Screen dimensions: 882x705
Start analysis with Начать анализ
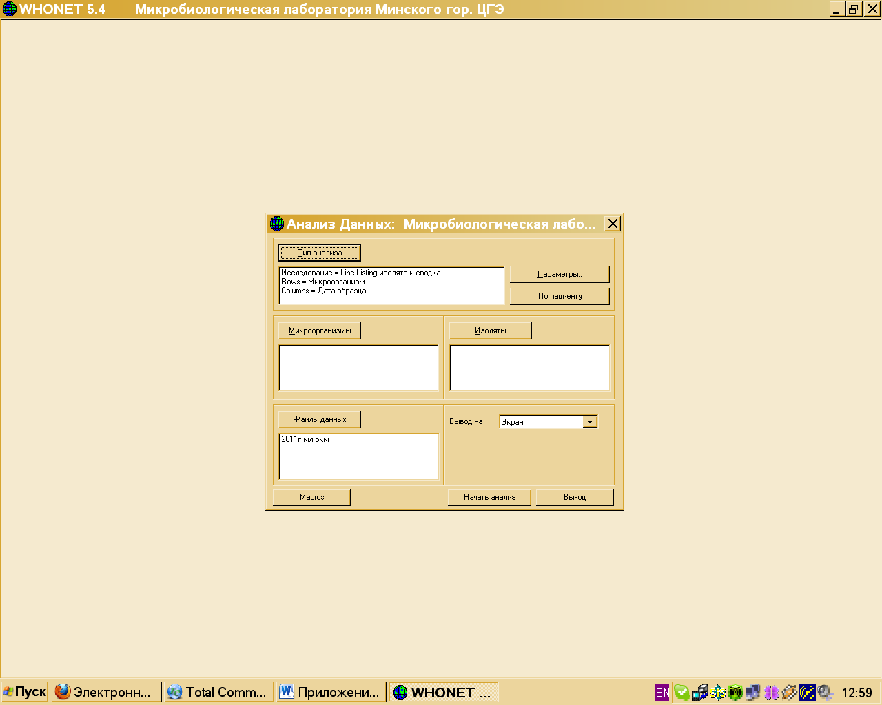[489, 497]
